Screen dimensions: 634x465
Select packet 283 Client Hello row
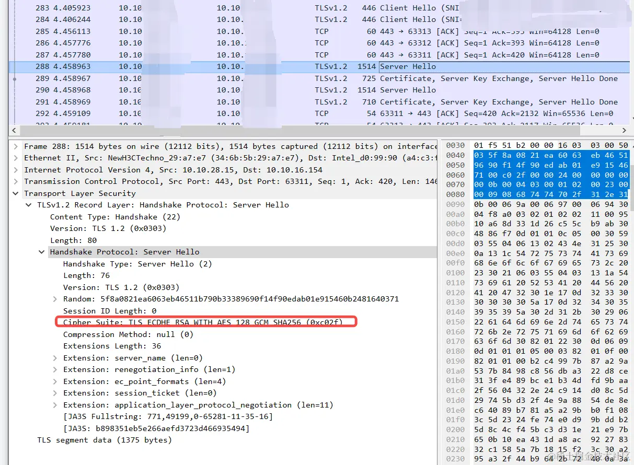click(x=319, y=8)
